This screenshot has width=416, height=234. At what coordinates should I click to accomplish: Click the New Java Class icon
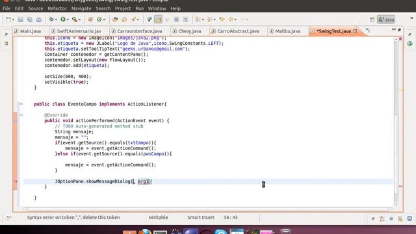click(99, 19)
